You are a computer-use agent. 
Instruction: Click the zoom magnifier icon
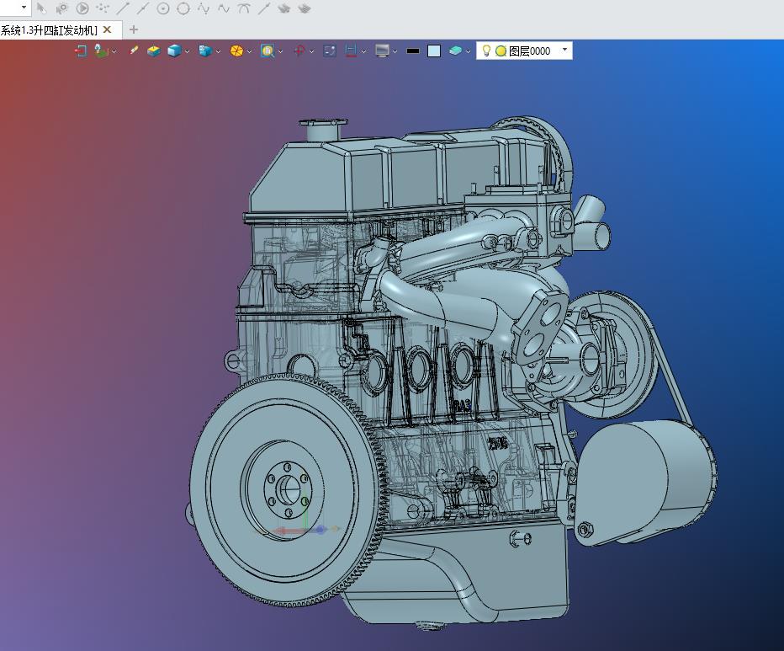268,51
